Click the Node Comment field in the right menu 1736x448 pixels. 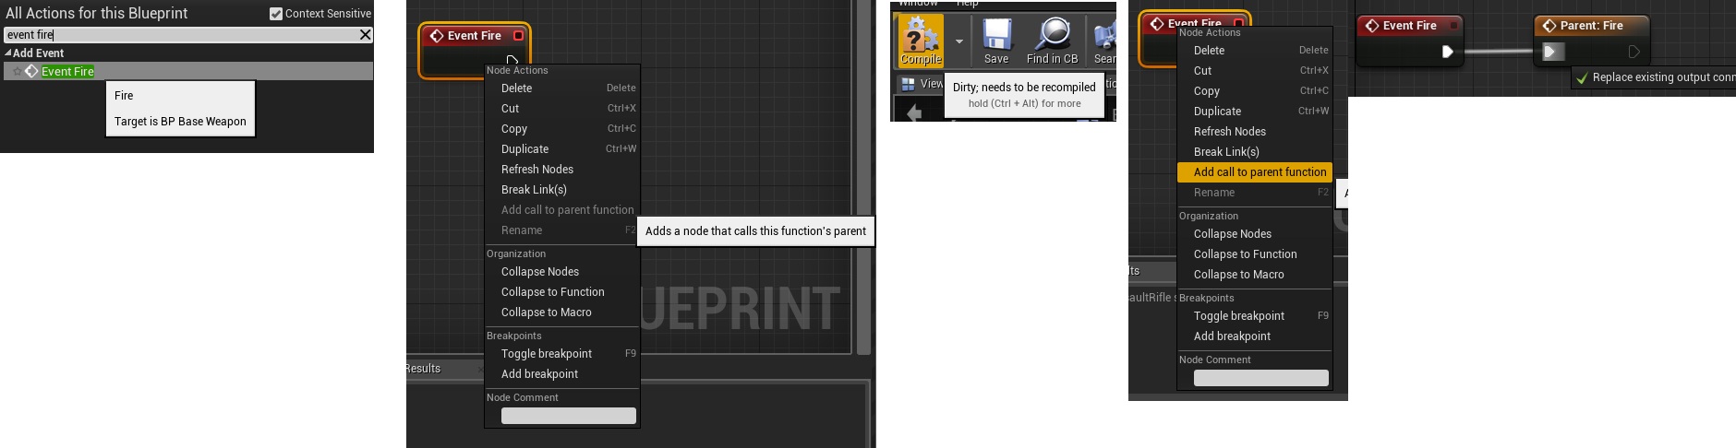pos(1261,378)
